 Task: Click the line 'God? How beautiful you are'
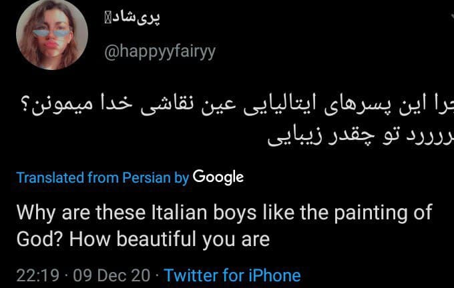143,240
